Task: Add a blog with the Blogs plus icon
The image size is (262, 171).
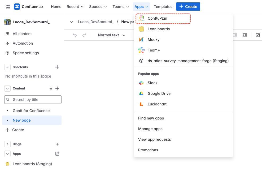Action: point(57,144)
